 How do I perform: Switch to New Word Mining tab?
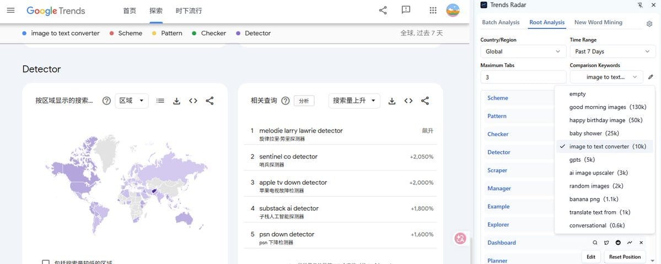[x=598, y=23]
